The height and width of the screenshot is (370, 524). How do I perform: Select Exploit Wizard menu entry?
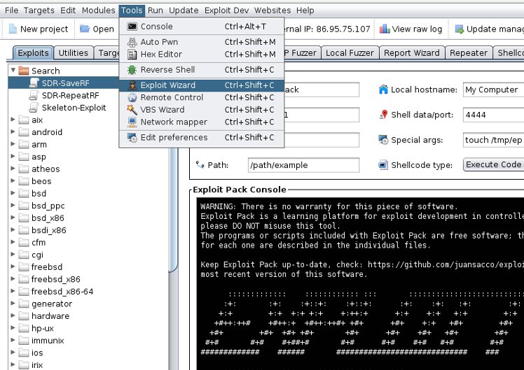[202, 85]
